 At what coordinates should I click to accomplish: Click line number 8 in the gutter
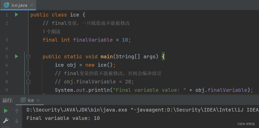click(7, 82)
